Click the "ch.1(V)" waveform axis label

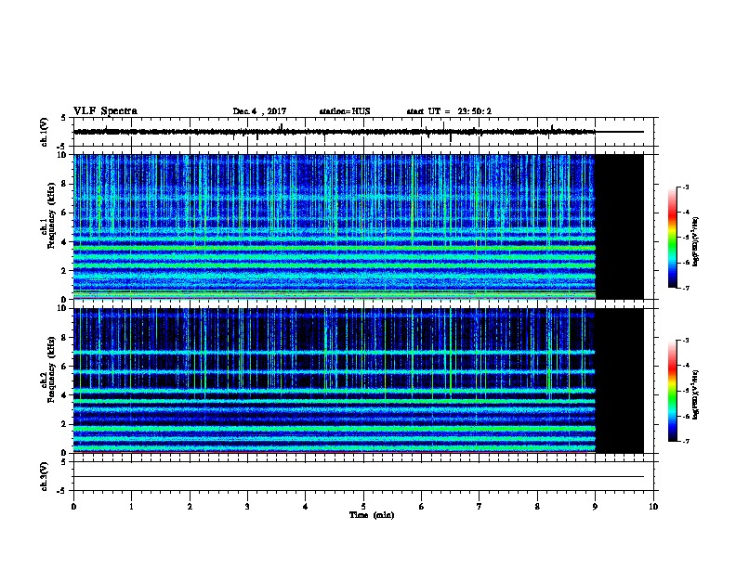(x=44, y=132)
